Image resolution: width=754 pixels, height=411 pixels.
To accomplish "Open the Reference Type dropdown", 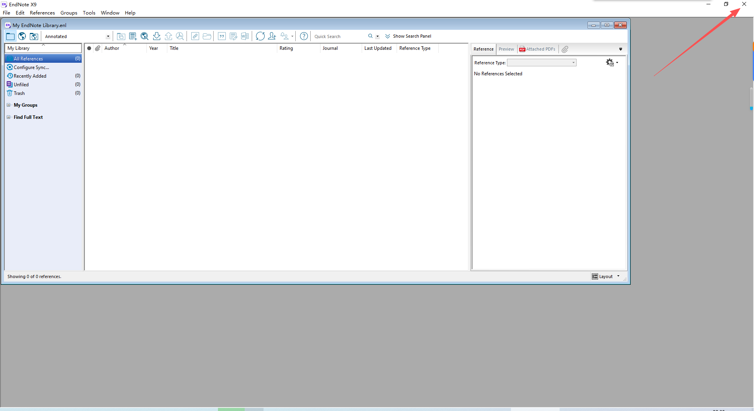I will tap(573, 62).
